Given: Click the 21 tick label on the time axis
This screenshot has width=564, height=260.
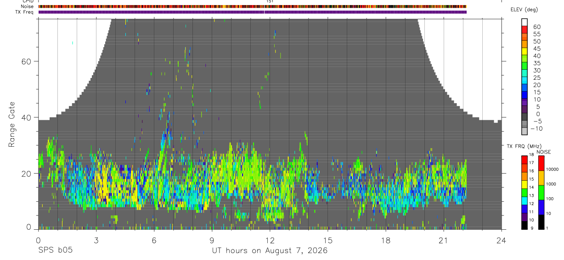Looking at the screenshot, I should (444, 241).
